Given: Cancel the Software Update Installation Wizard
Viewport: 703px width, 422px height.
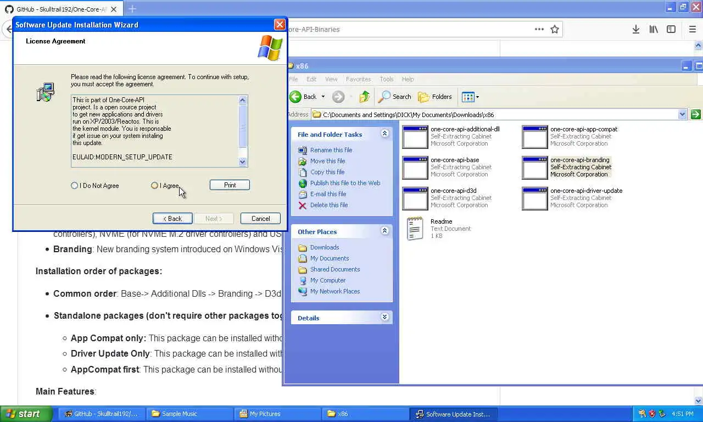Looking at the screenshot, I should [260, 219].
